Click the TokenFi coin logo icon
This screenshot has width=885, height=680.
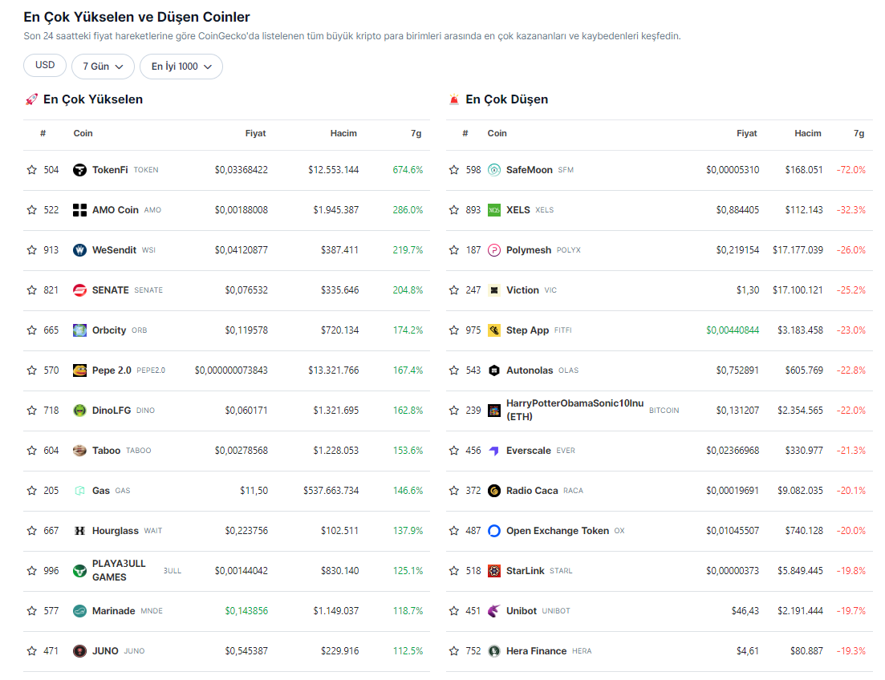point(79,170)
